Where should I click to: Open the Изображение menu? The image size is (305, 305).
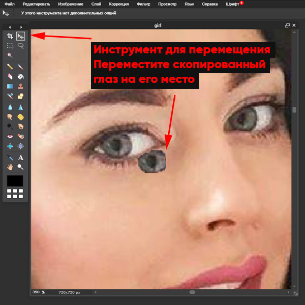click(71, 4)
